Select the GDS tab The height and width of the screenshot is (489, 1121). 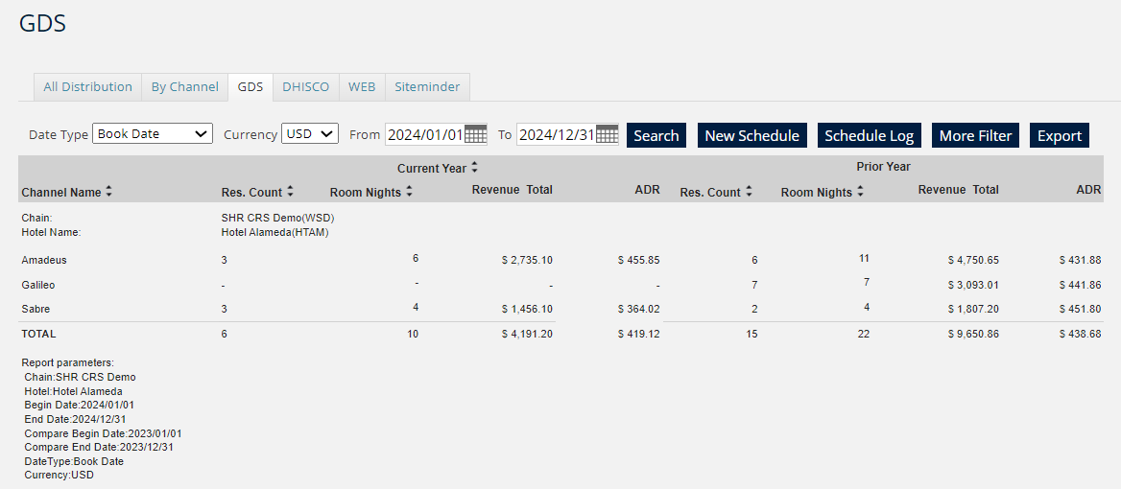(x=250, y=87)
